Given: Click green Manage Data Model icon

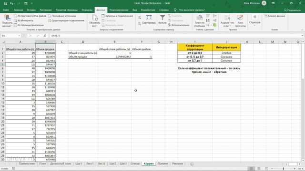Looking at the screenshot, I should tap(214, 25).
